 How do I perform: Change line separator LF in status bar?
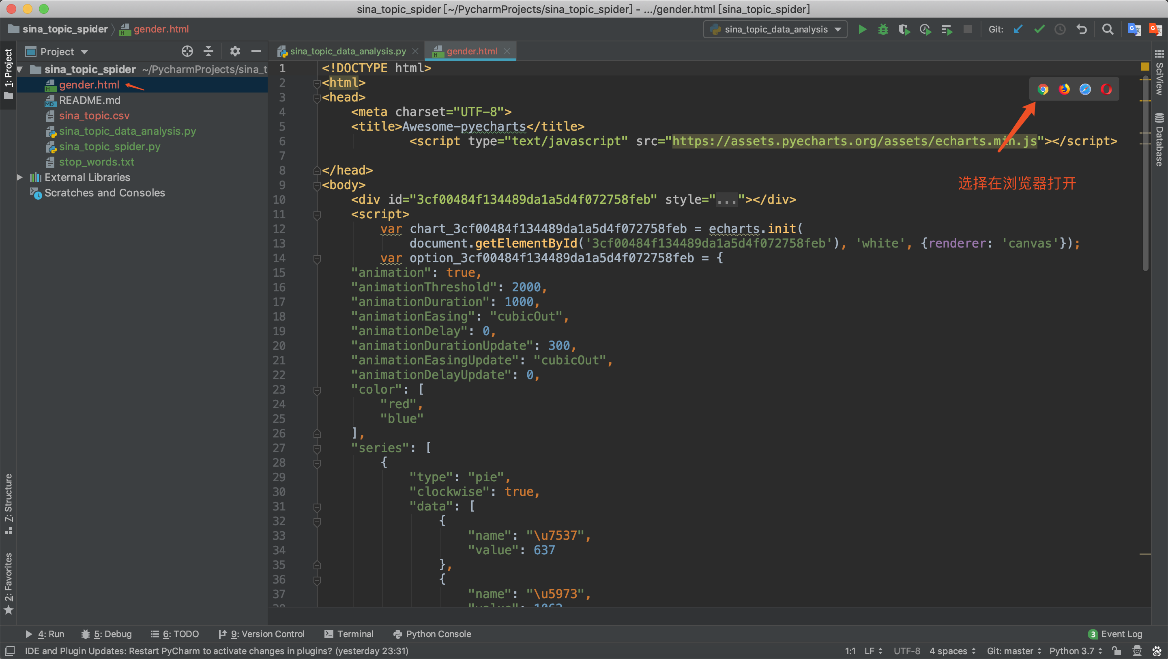tap(873, 651)
